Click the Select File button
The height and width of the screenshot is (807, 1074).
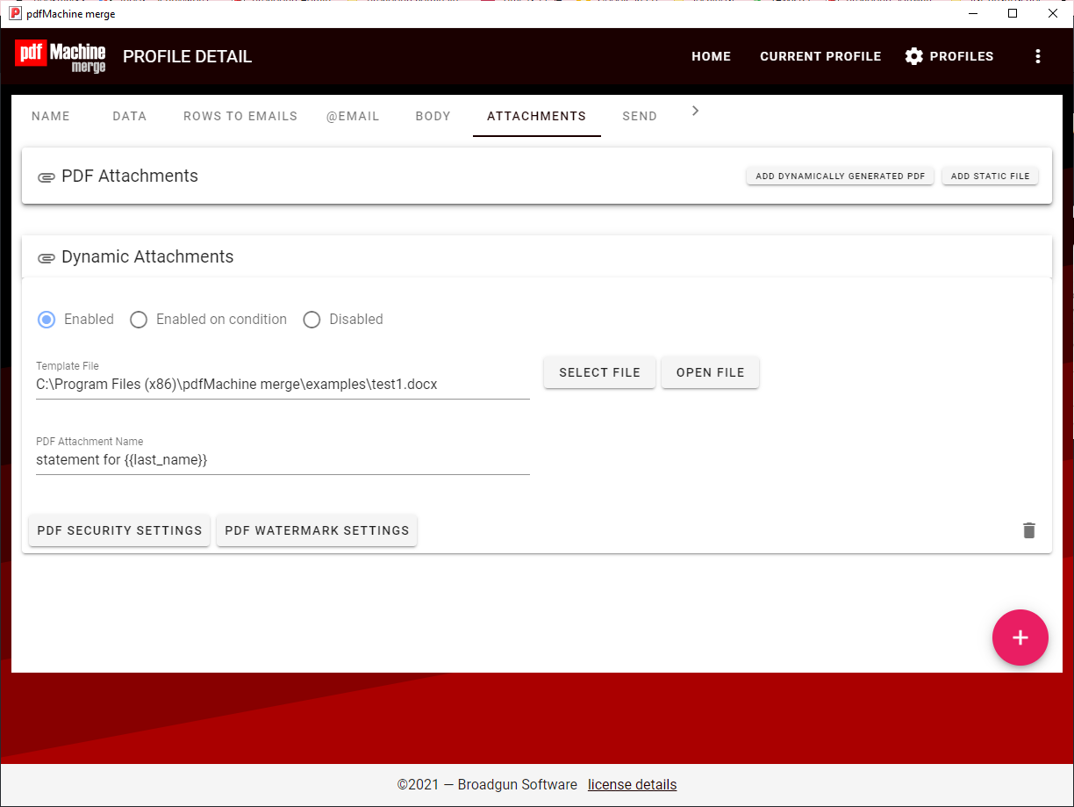600,372
